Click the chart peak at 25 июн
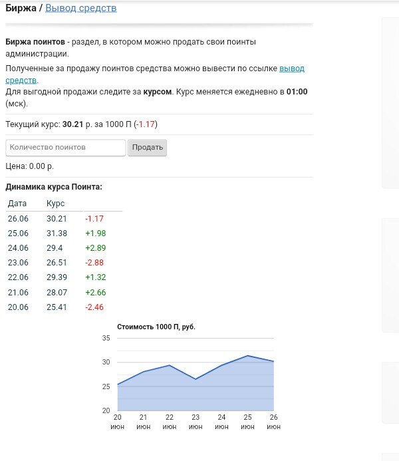399x461 pixels. tap(247, 356)
